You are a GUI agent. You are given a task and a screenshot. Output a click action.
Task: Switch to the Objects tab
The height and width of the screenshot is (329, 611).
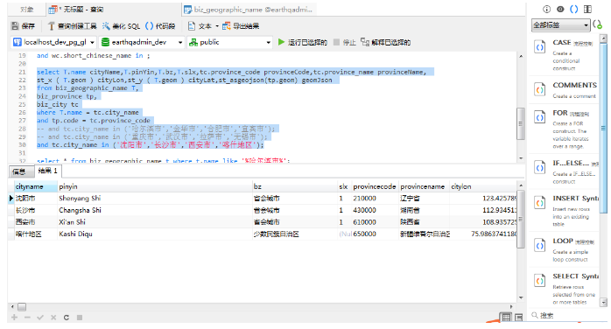pyautogui.click(x=26, y=10)
